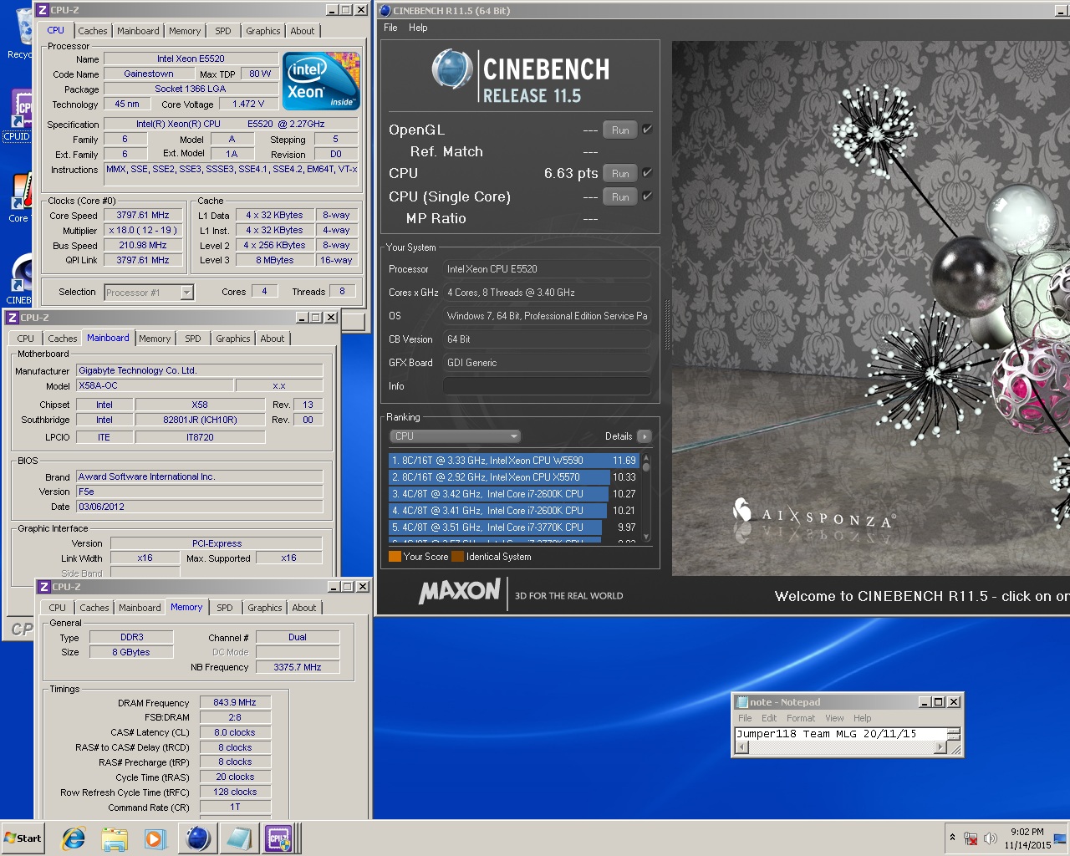1070x856 pixels.
Task: Open Windows Explorer folder icon in taskbar
Action: (114, 838)
